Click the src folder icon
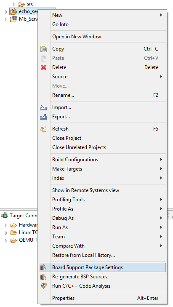Screen dimensions: 173x307 pyautogui.click(x=21, y=4)
